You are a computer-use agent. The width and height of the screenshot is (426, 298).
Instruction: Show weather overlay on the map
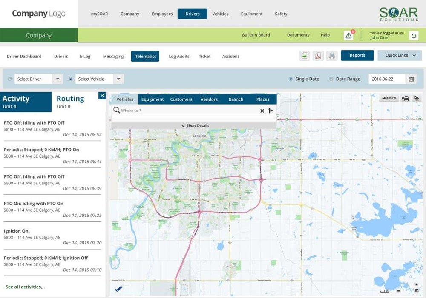pyautogui.click(x=416, y=98)
